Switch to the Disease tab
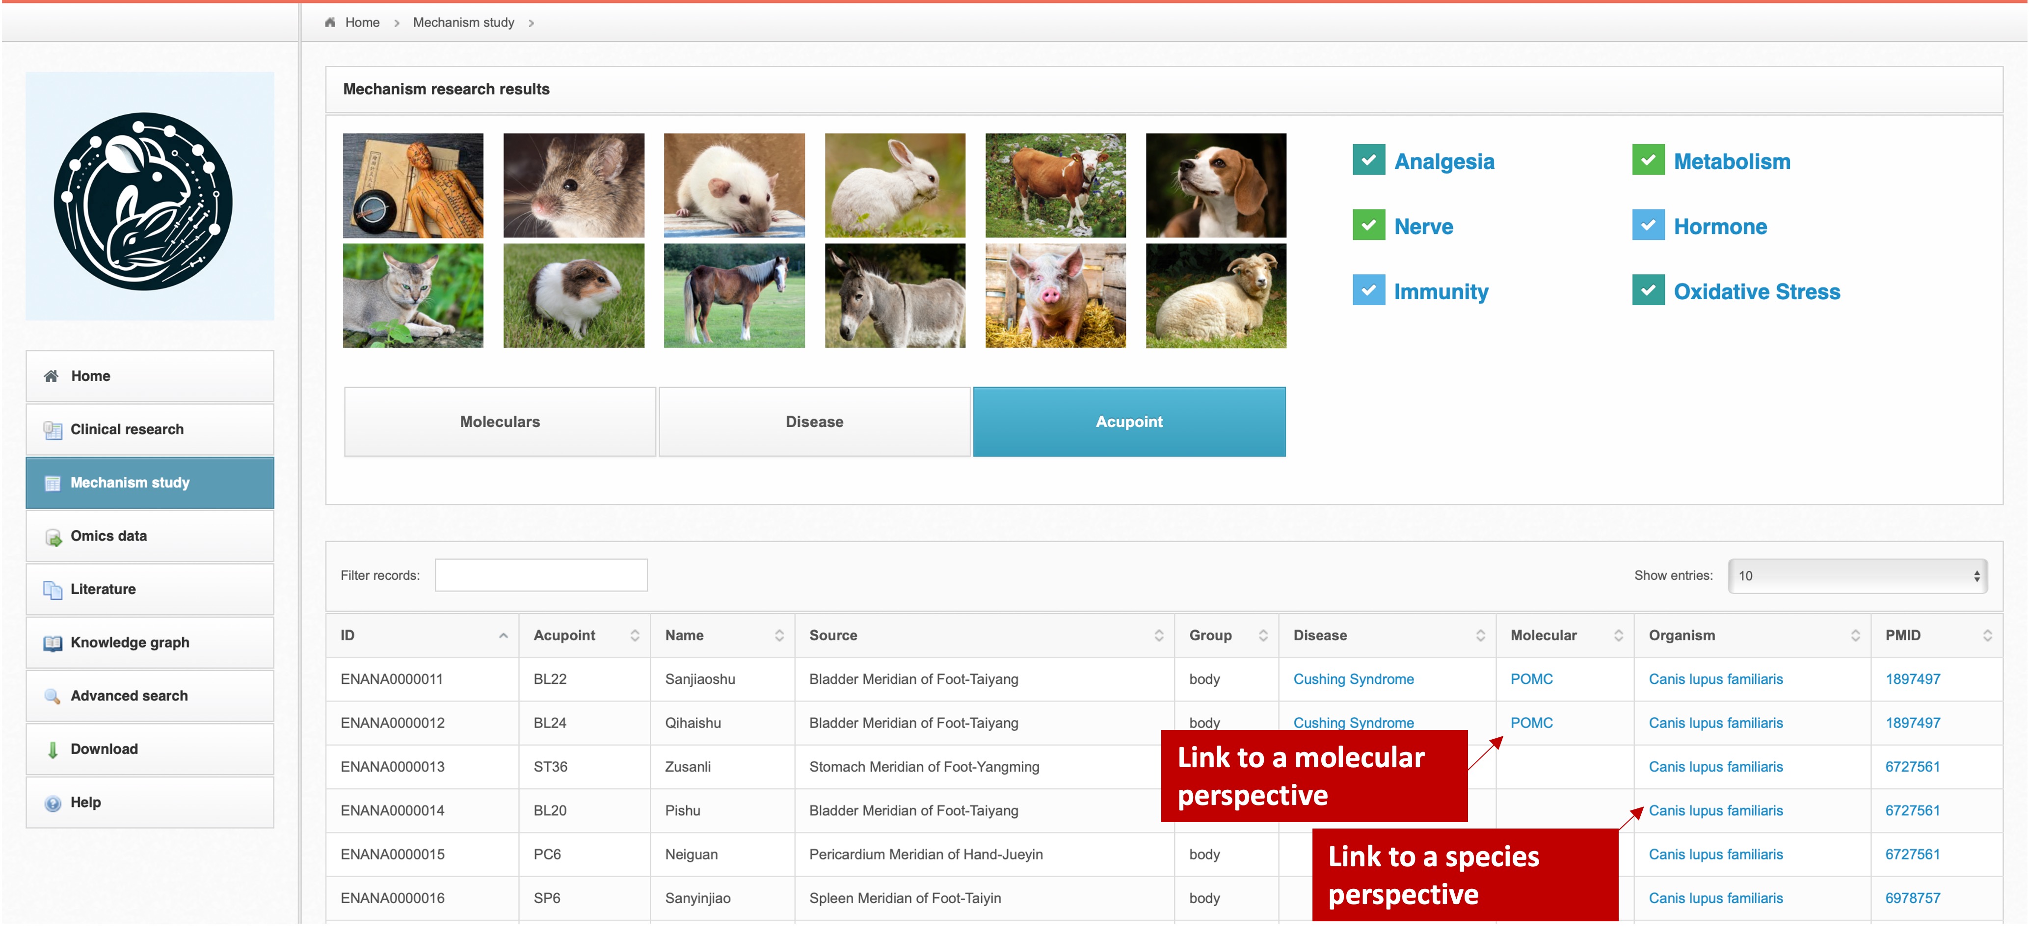The height and width of the screenshot is (933, 2029). coord(814,422)
